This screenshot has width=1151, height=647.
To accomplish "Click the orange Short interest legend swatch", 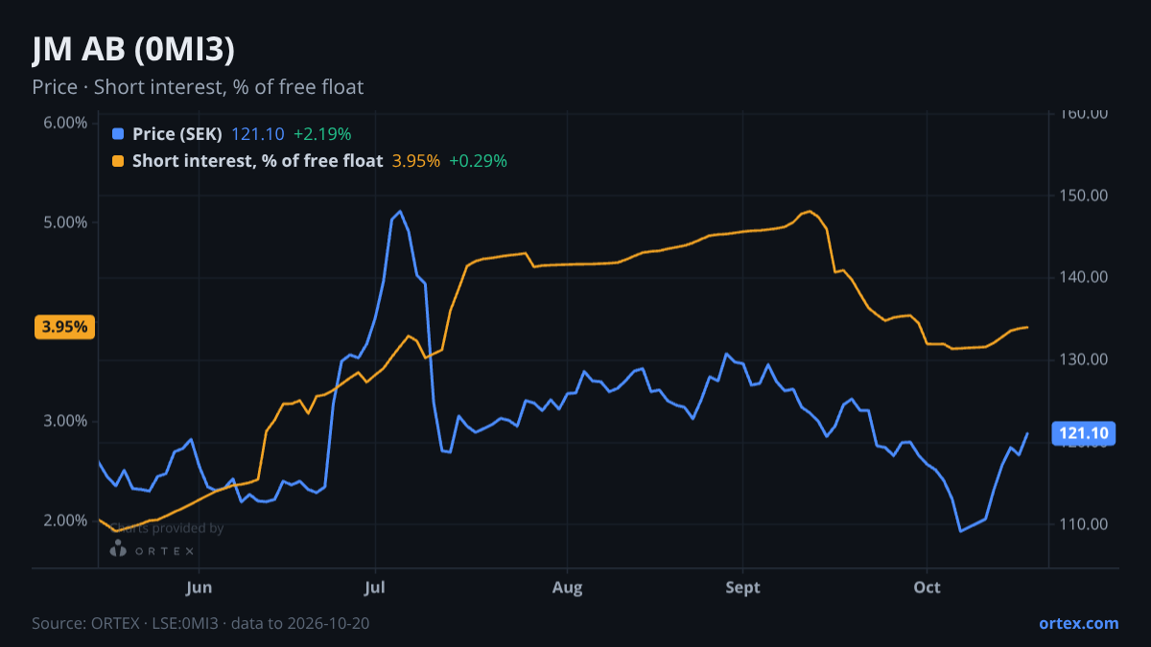I will (118, 161).
